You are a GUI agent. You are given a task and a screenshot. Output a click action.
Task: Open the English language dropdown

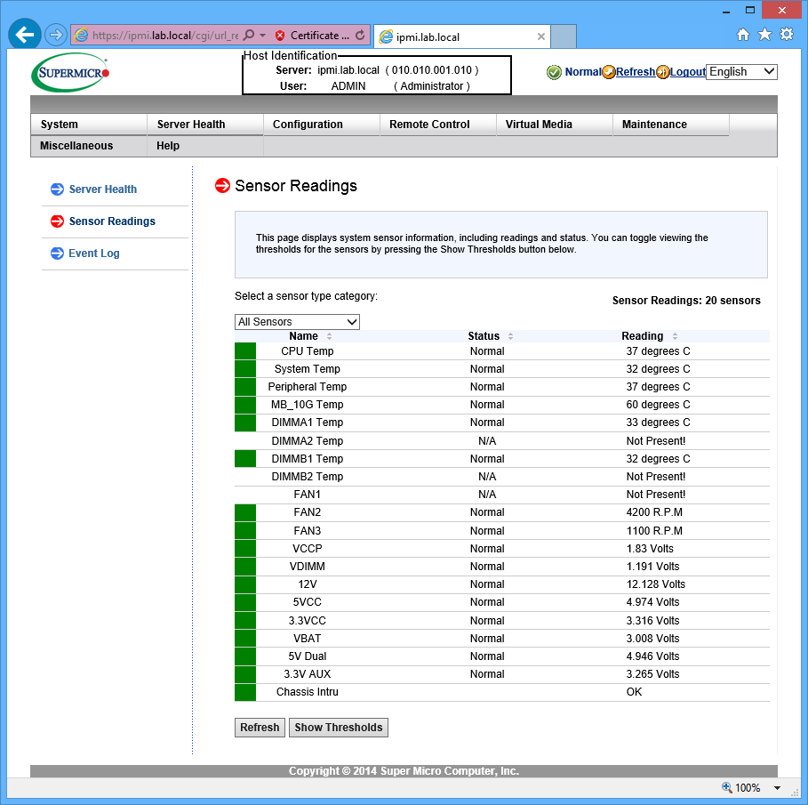pos(741,72)
